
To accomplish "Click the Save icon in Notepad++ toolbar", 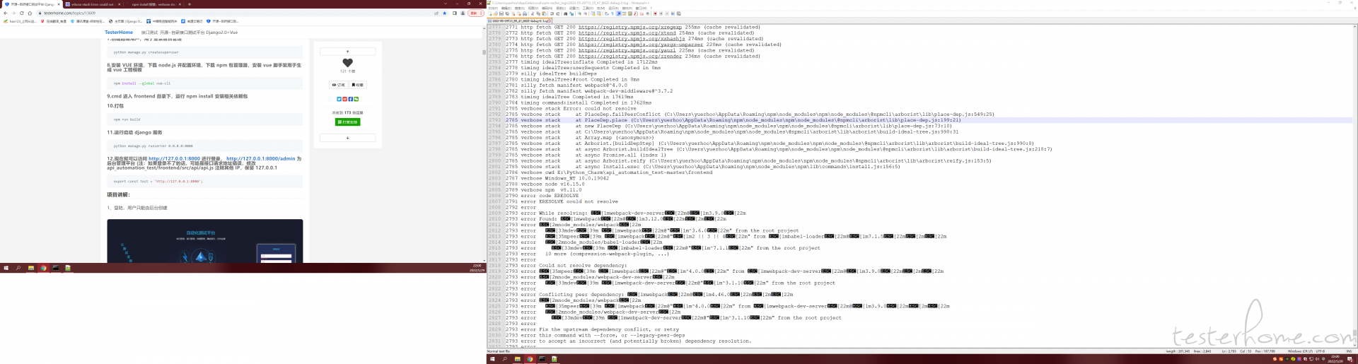I will click(x=501, y=13).
